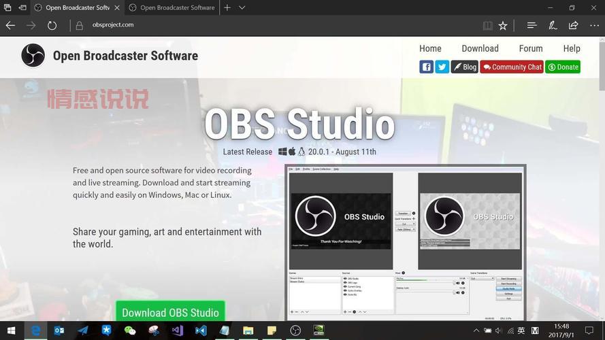Click the address bar showing obsproject.com
This screenshot has width=605, height=340.
pos(272,25)
